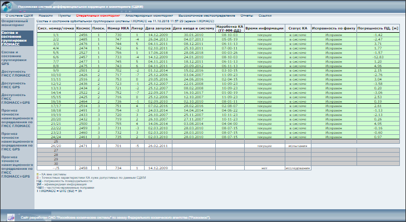
Task: Open the 'Отчеты' menu item
Action: click(x=247, y=16)
